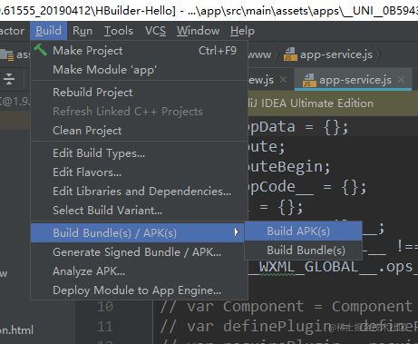This screenshot has height=344, width=418.
Task: Open the Tools menu
Action: point(119,31)
